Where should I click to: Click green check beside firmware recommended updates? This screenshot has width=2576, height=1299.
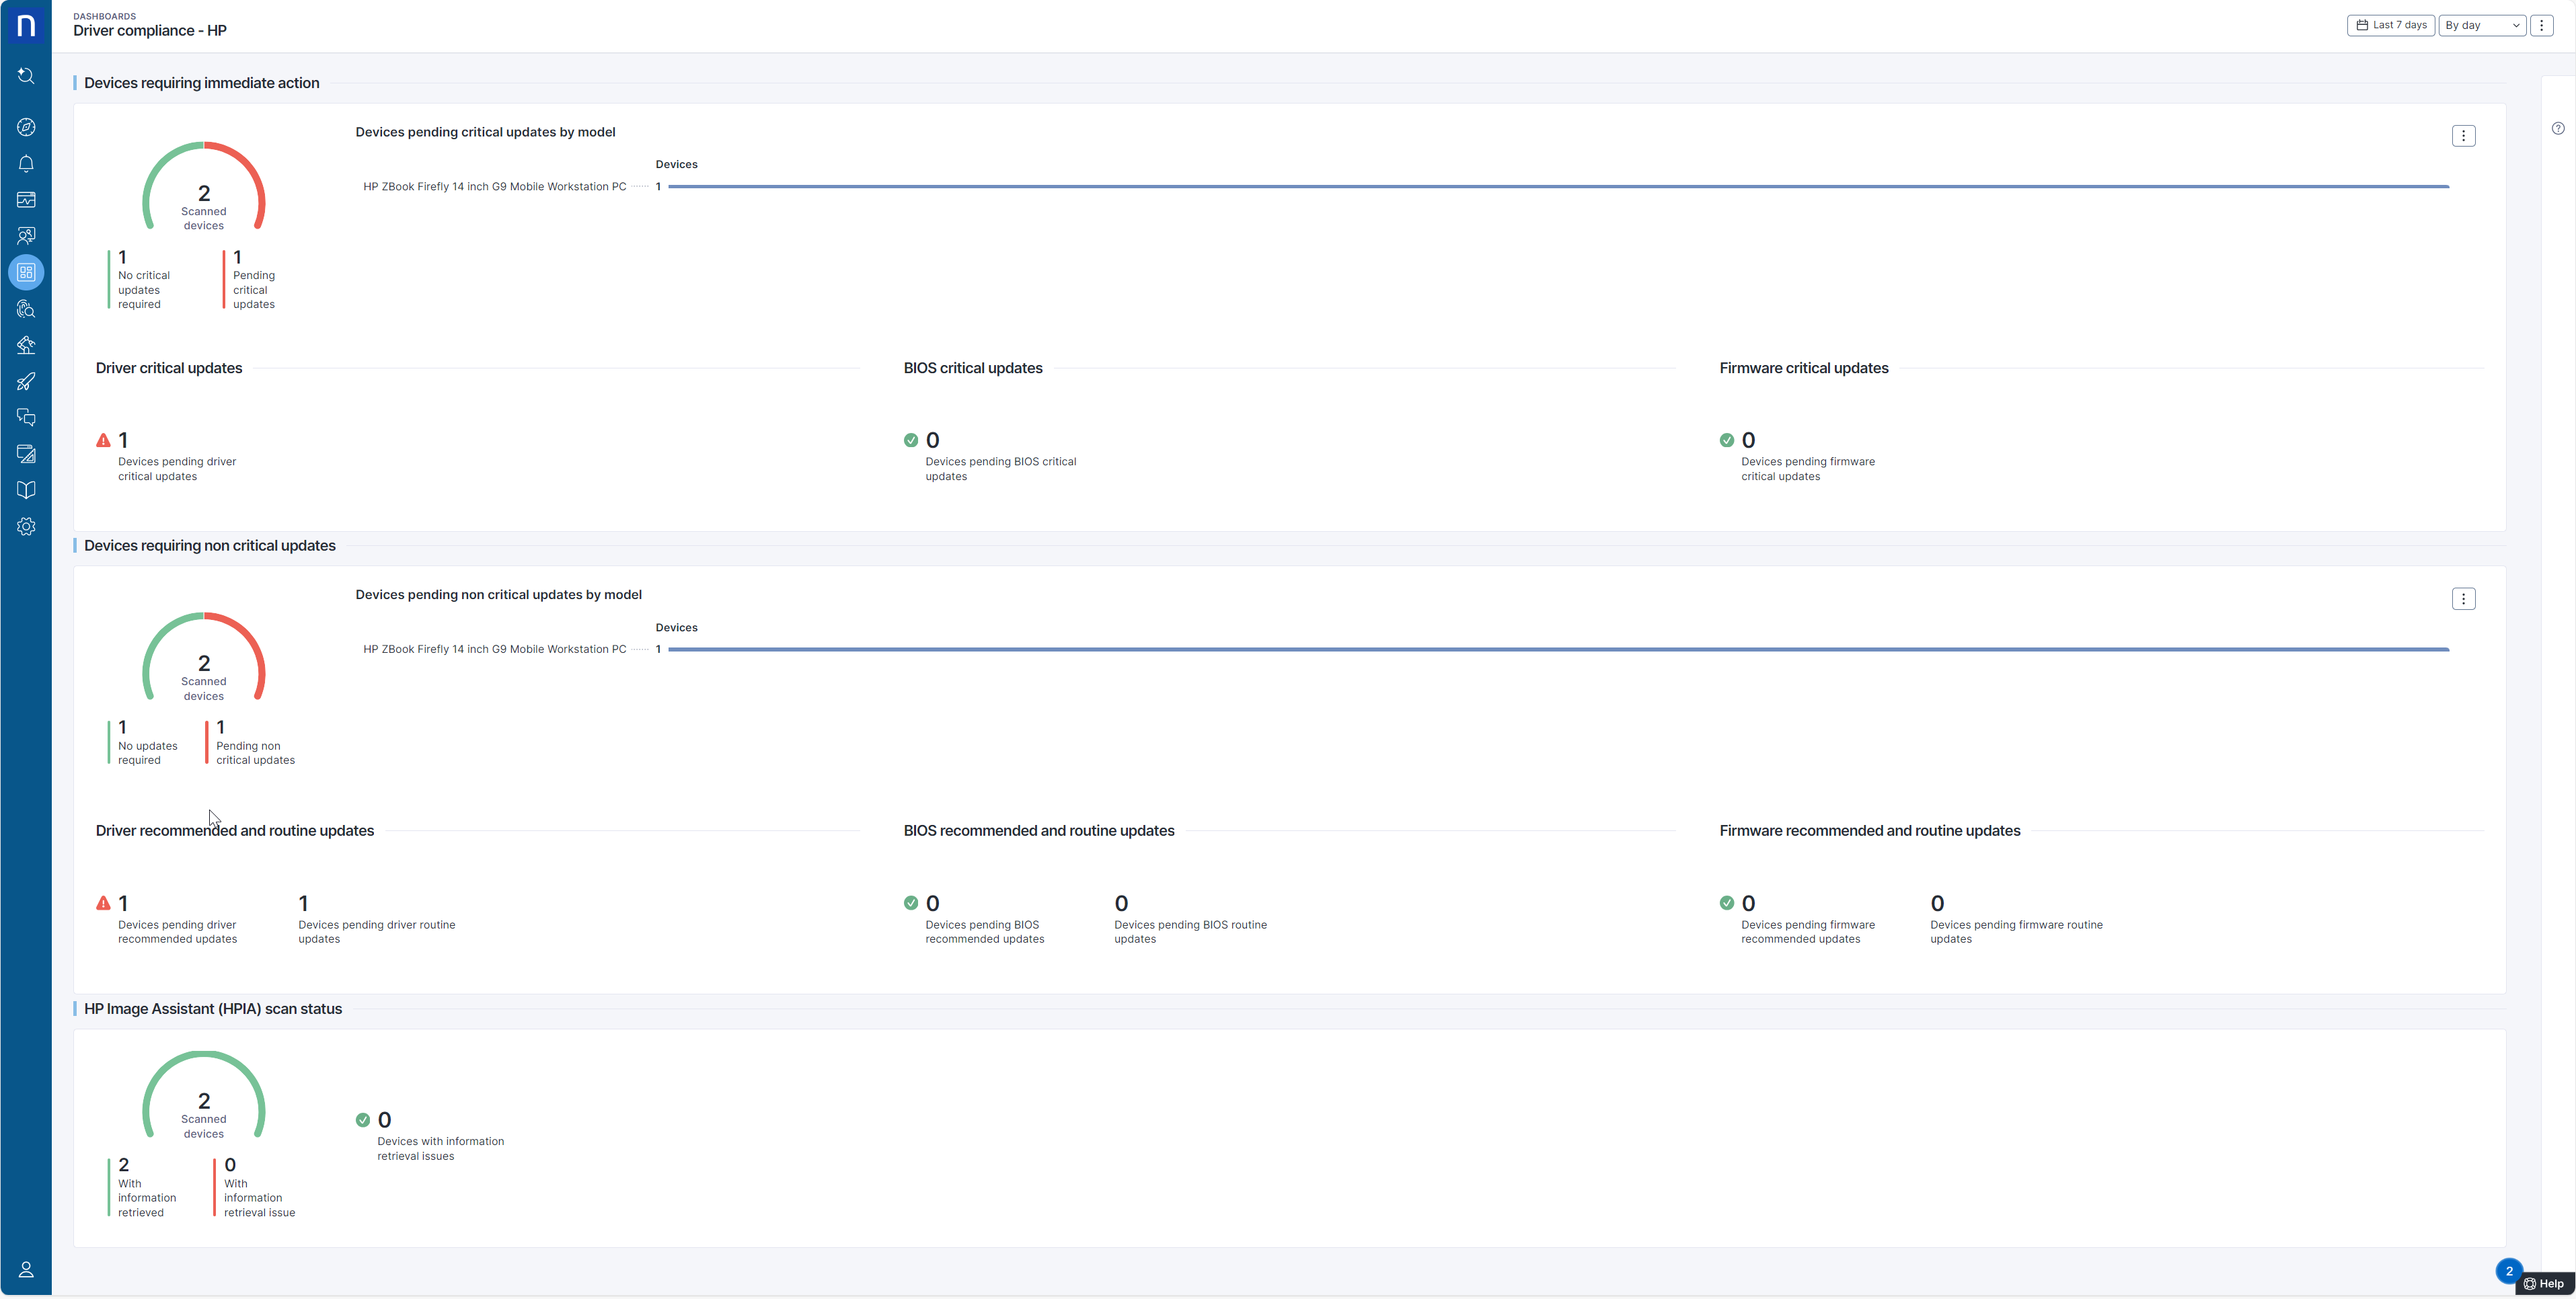coord(1727,903)
